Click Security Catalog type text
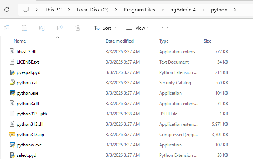 (175, 82)
